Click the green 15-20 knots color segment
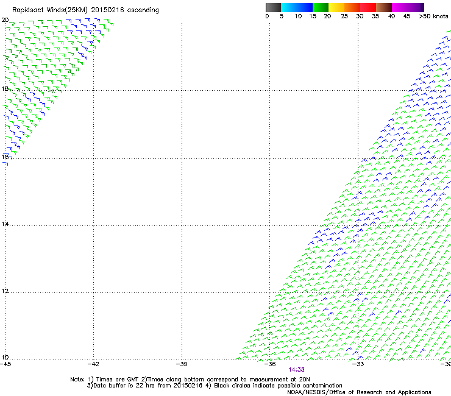 pos(321,7)
